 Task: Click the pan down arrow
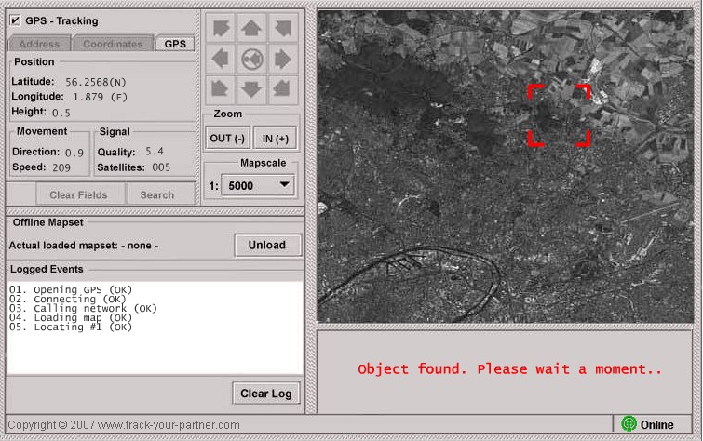251,90
